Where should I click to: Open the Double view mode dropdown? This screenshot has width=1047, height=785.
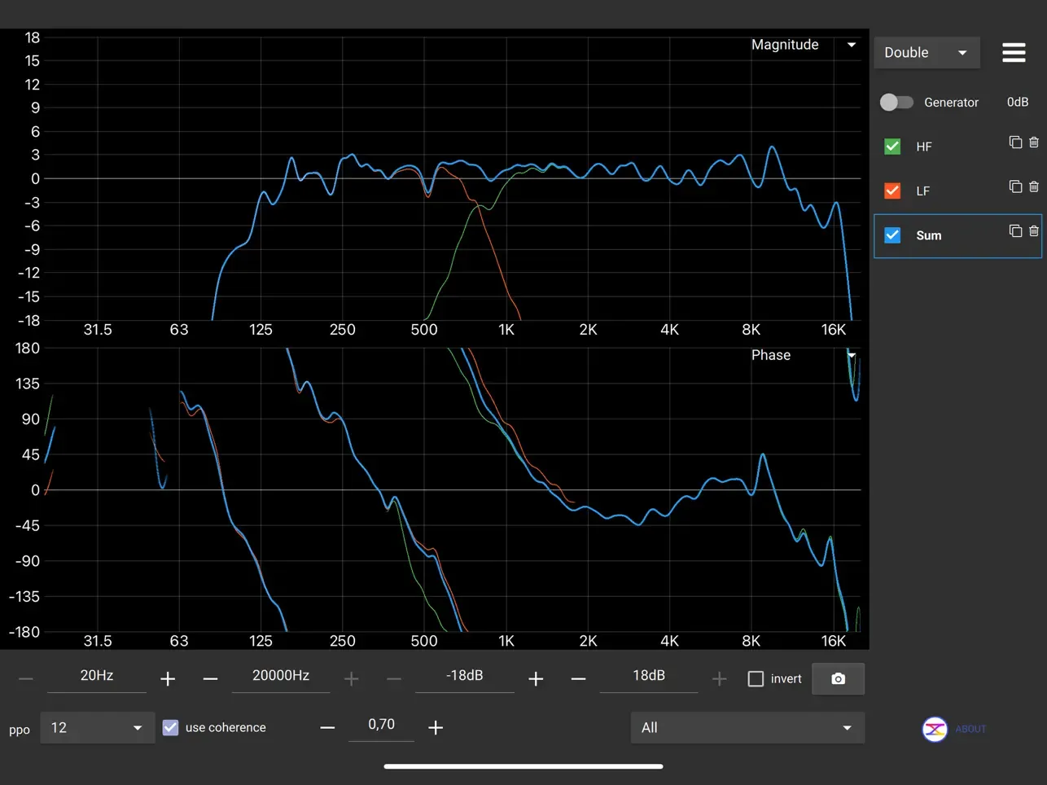[927, 52]
